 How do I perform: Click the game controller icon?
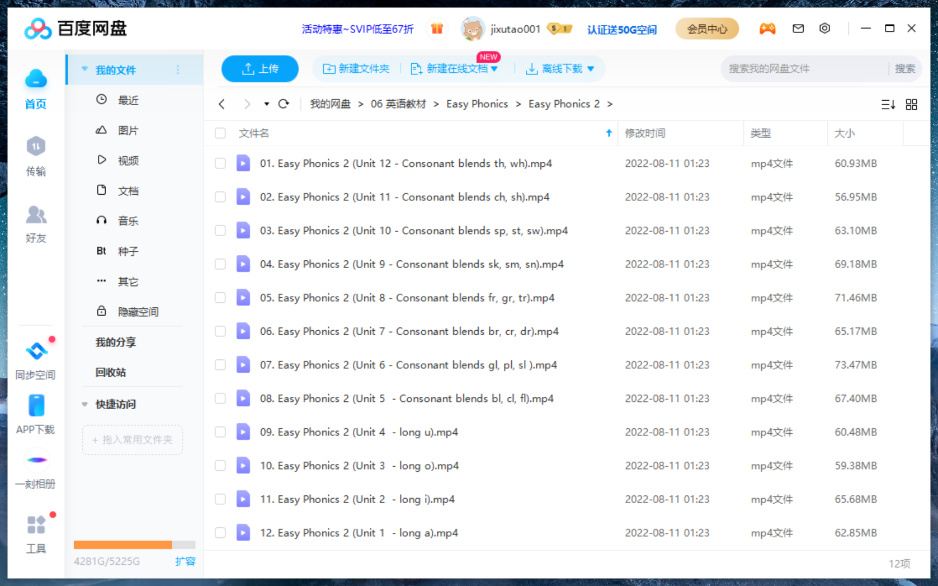(767, 29)
